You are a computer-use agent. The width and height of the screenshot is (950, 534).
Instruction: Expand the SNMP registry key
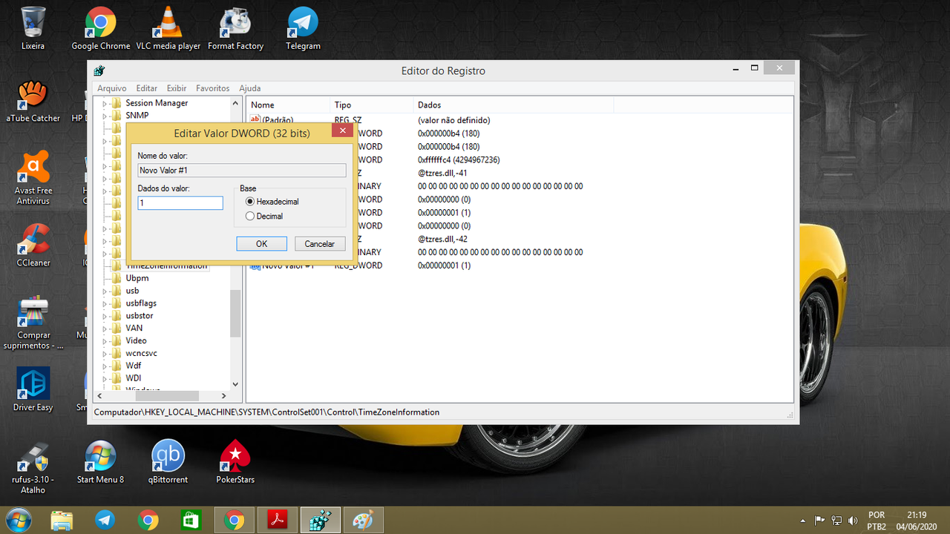pyautogui.click(x=105, y=116)
